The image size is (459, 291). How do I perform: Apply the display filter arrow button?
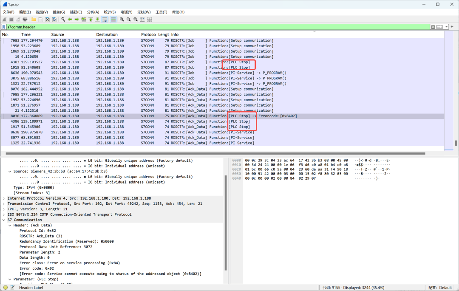[x=440, y=27]
